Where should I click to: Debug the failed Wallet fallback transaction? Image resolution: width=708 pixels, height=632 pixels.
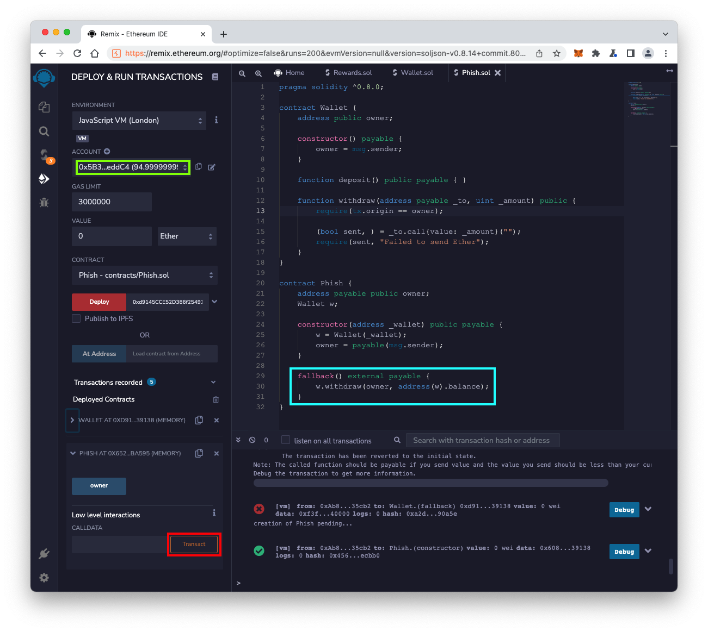624,510
